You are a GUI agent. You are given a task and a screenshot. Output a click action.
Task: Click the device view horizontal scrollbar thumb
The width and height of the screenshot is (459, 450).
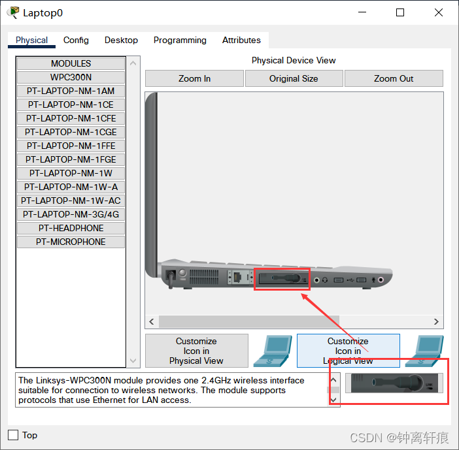click(249, 321)
